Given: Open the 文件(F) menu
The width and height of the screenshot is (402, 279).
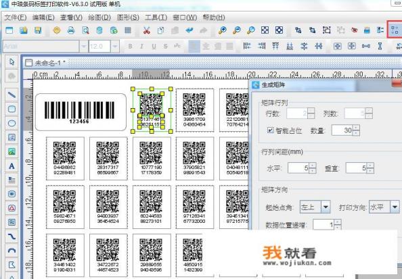Looking at the screenshot, I should coord(16,18).
